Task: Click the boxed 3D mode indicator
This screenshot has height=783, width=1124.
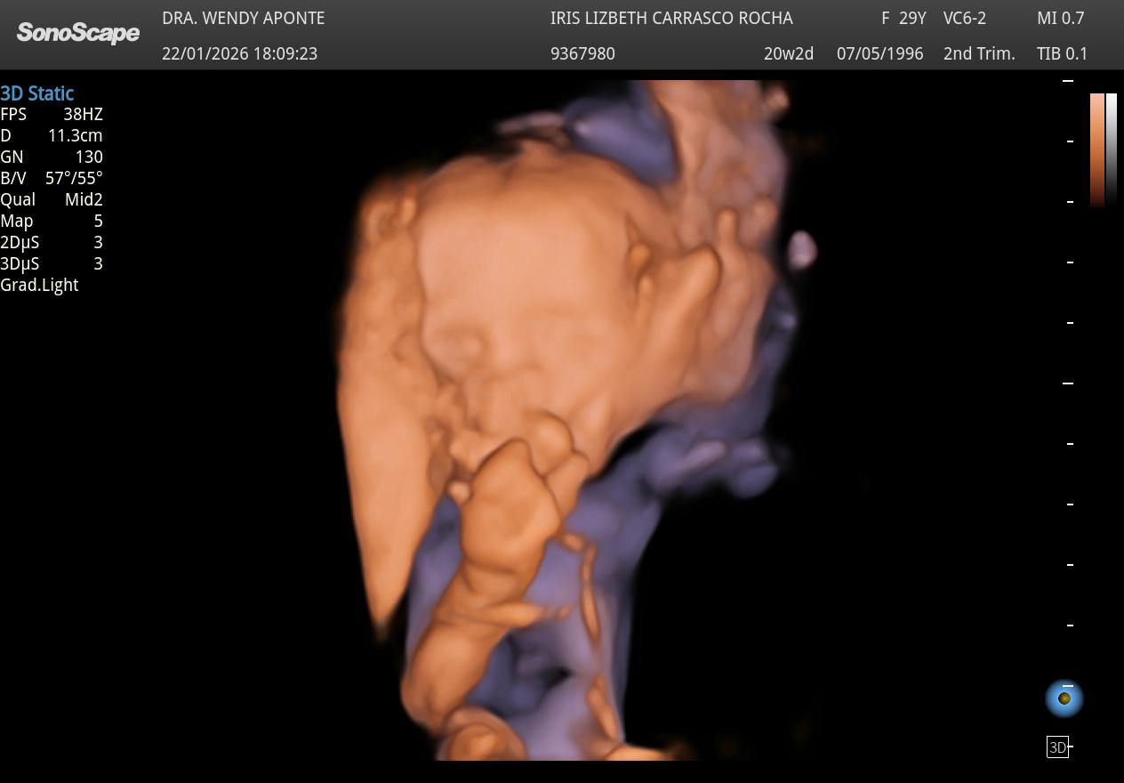Action: (x=1057, y=747)
